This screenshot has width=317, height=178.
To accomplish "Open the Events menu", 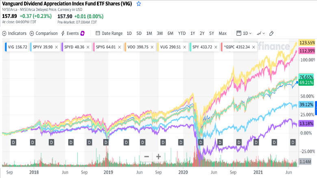I will (70, 33).
